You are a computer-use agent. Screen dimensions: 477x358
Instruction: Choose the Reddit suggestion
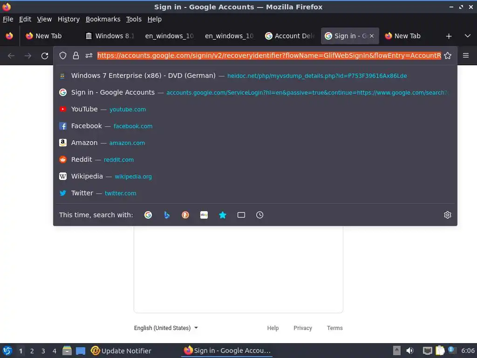coord(255,159)
